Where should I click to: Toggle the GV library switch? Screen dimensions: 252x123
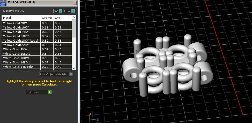pos(58,11)
